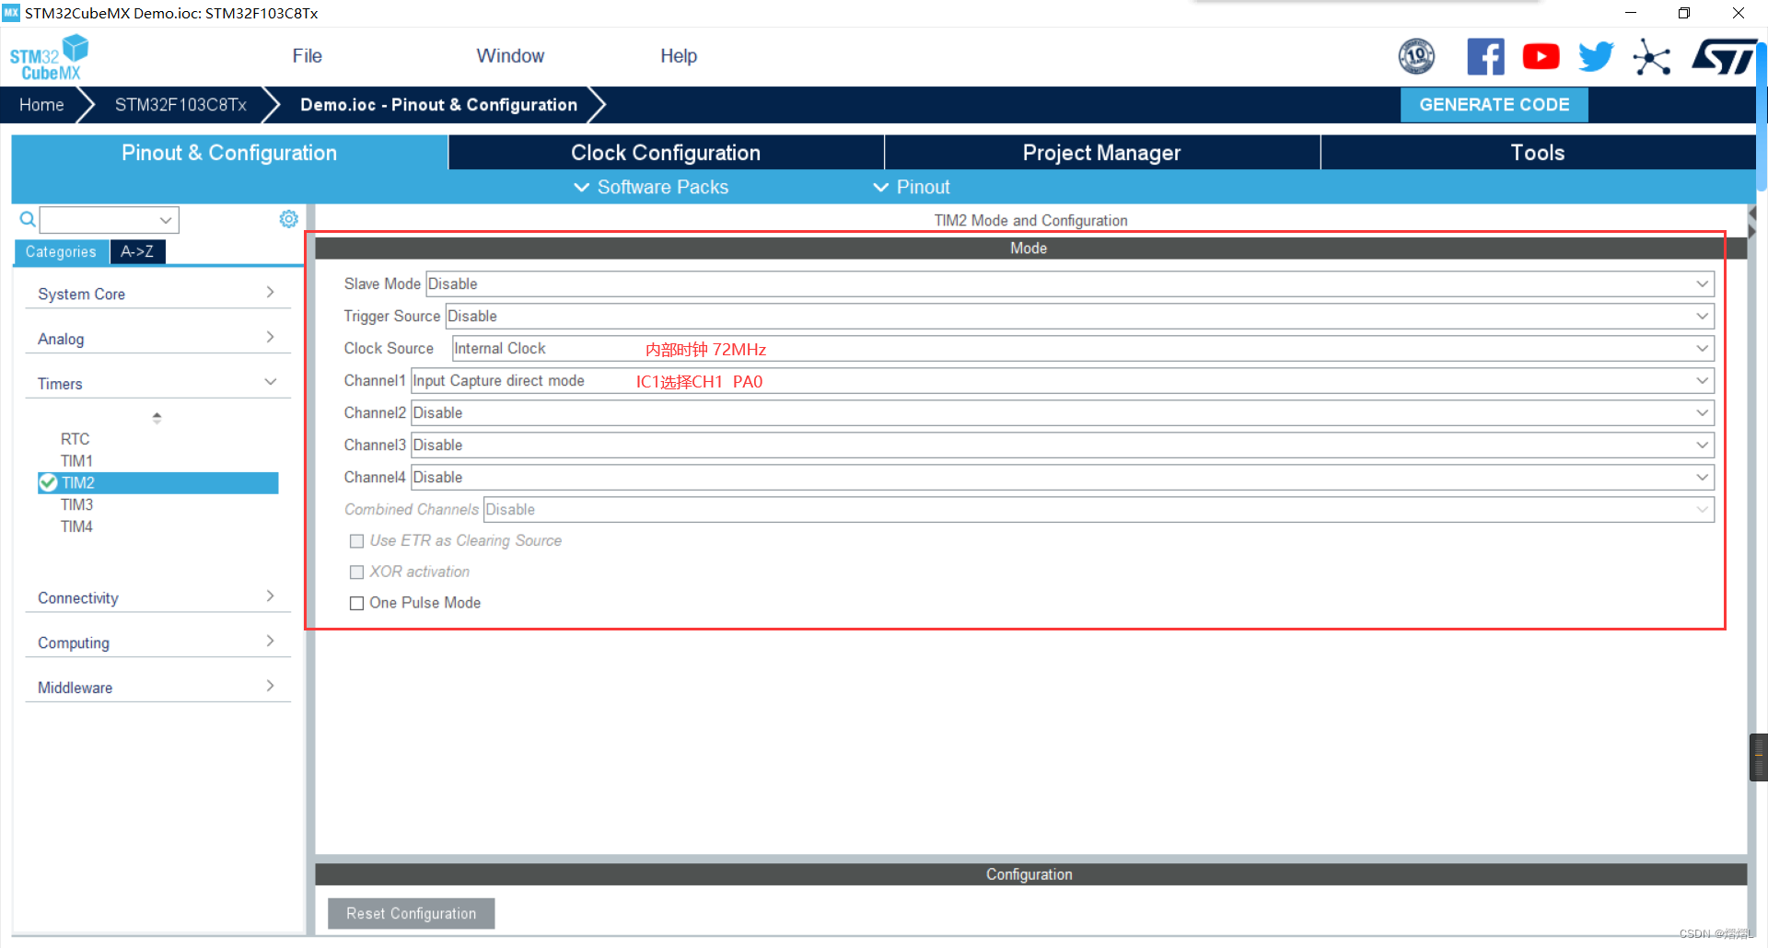Click the ST company logo
Viewport: 1768px width, 948px height.
tap(1724, 57)
